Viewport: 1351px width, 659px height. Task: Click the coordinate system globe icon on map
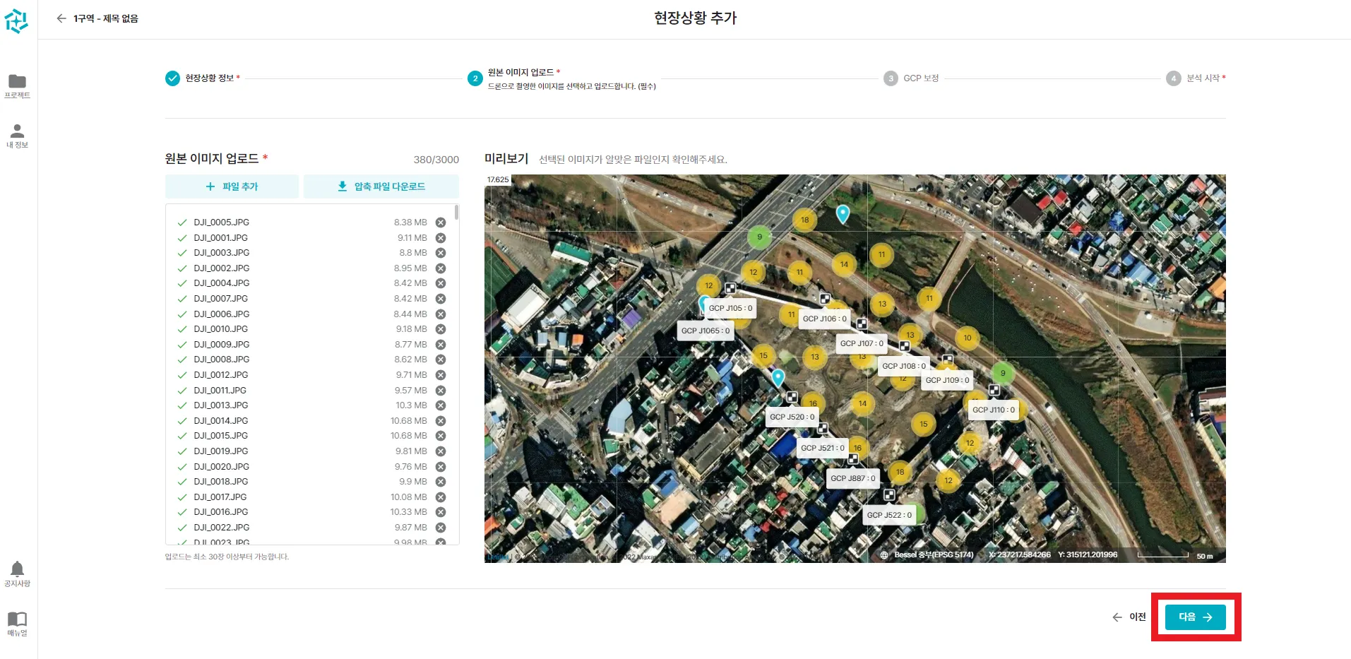(x=884, y=555)
